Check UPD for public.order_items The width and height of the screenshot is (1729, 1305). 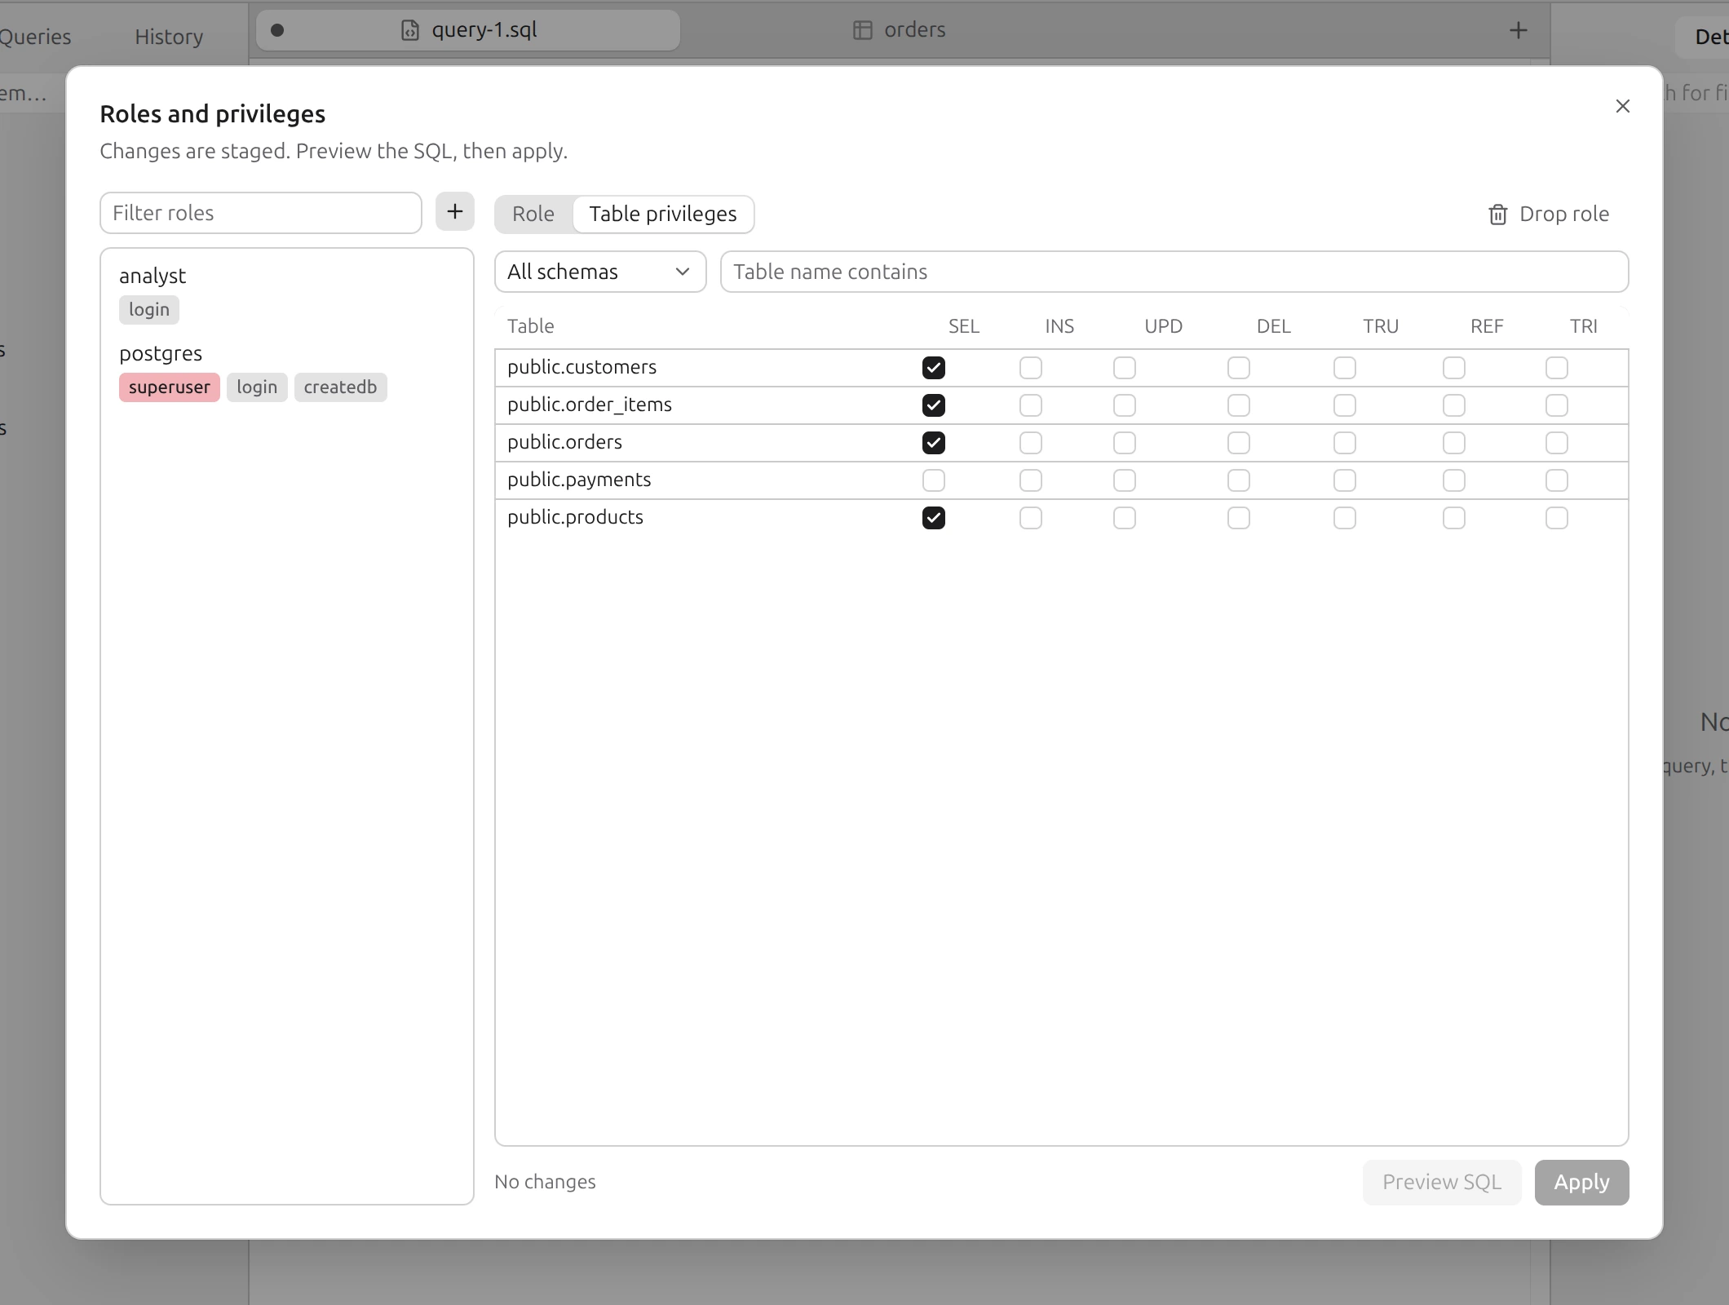1124,405
